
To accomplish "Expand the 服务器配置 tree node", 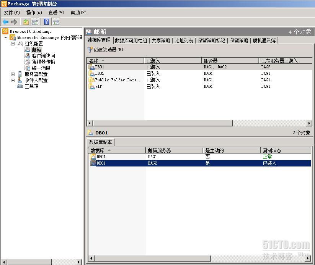I will click(x=13, y=74).
